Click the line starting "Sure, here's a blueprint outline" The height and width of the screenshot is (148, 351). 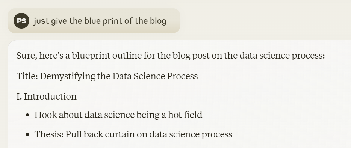[x=171, y=56]
